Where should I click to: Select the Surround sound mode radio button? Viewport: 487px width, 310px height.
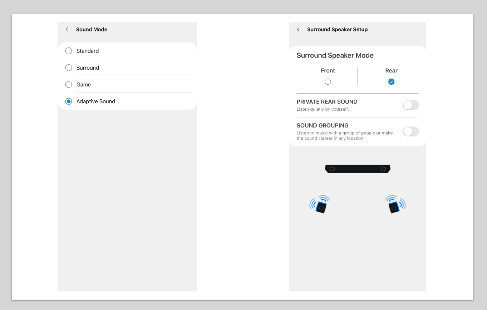point(69,68)
